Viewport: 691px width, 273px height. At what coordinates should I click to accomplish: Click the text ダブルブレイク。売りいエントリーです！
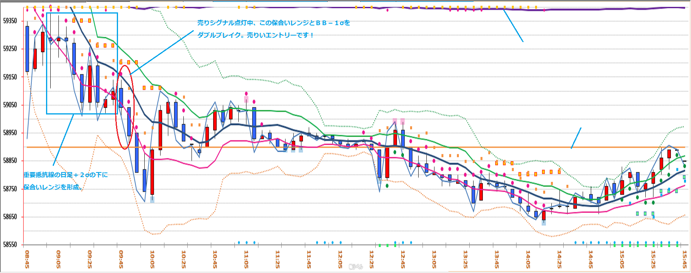(x=255, y=35)
